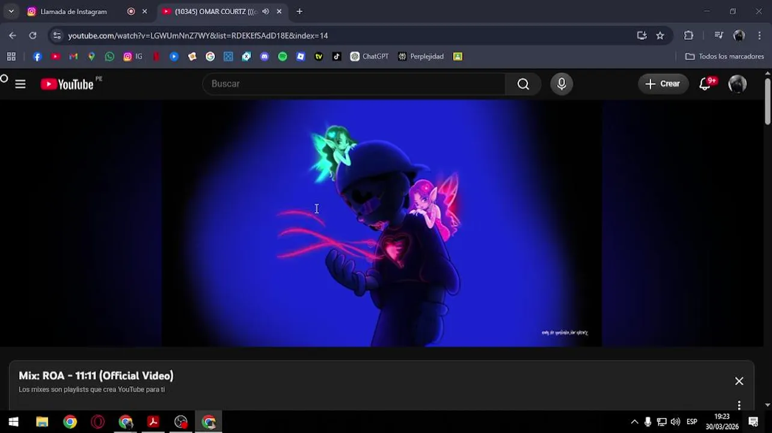
Task: Open OBS Studio from taskbar
Action: (181, 422)
